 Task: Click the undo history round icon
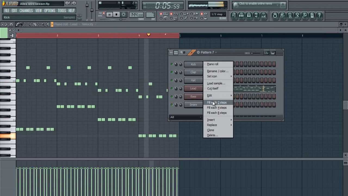275,16
